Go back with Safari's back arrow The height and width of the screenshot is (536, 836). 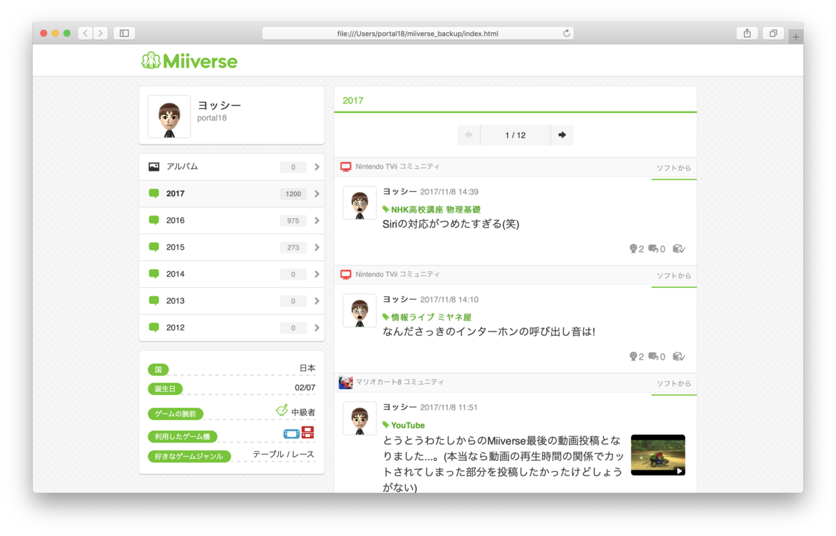[85, 33]
